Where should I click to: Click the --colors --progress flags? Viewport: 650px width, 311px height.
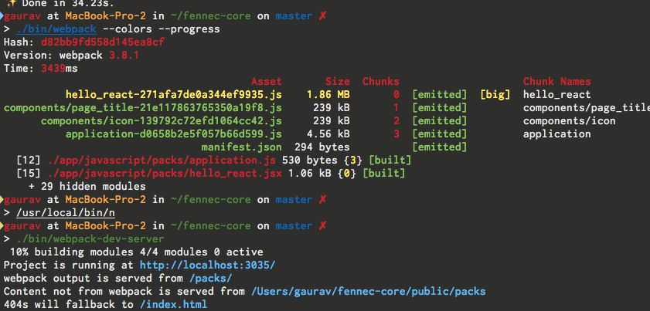point(162,29)
